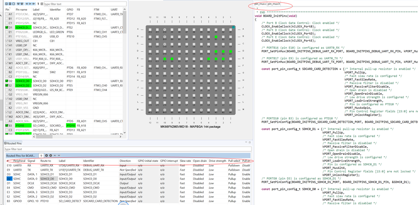The image size is (418, 205).
Task: Click the add routed pin plus icon
Action: [x=46, y=155]
